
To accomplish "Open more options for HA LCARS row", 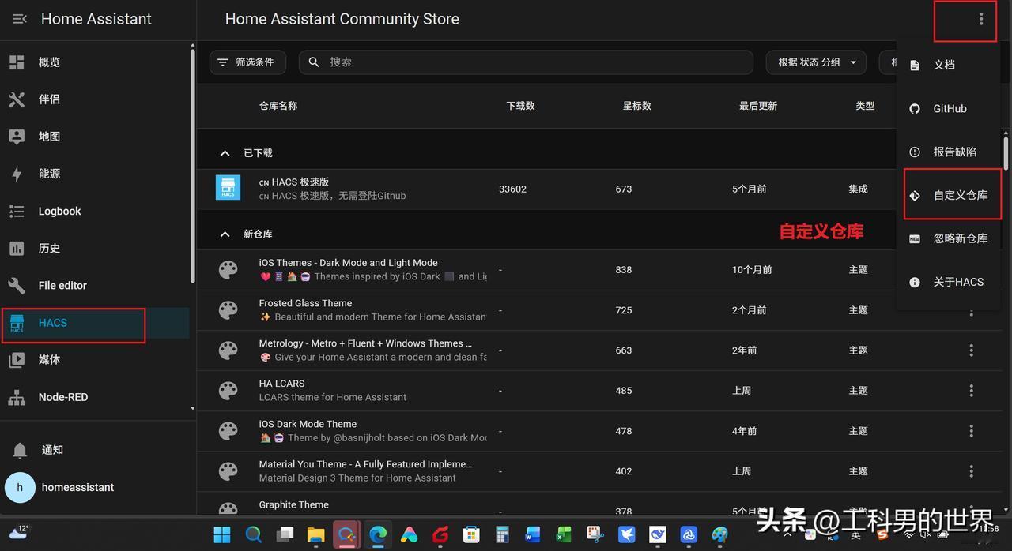I will tap(972, 391).
